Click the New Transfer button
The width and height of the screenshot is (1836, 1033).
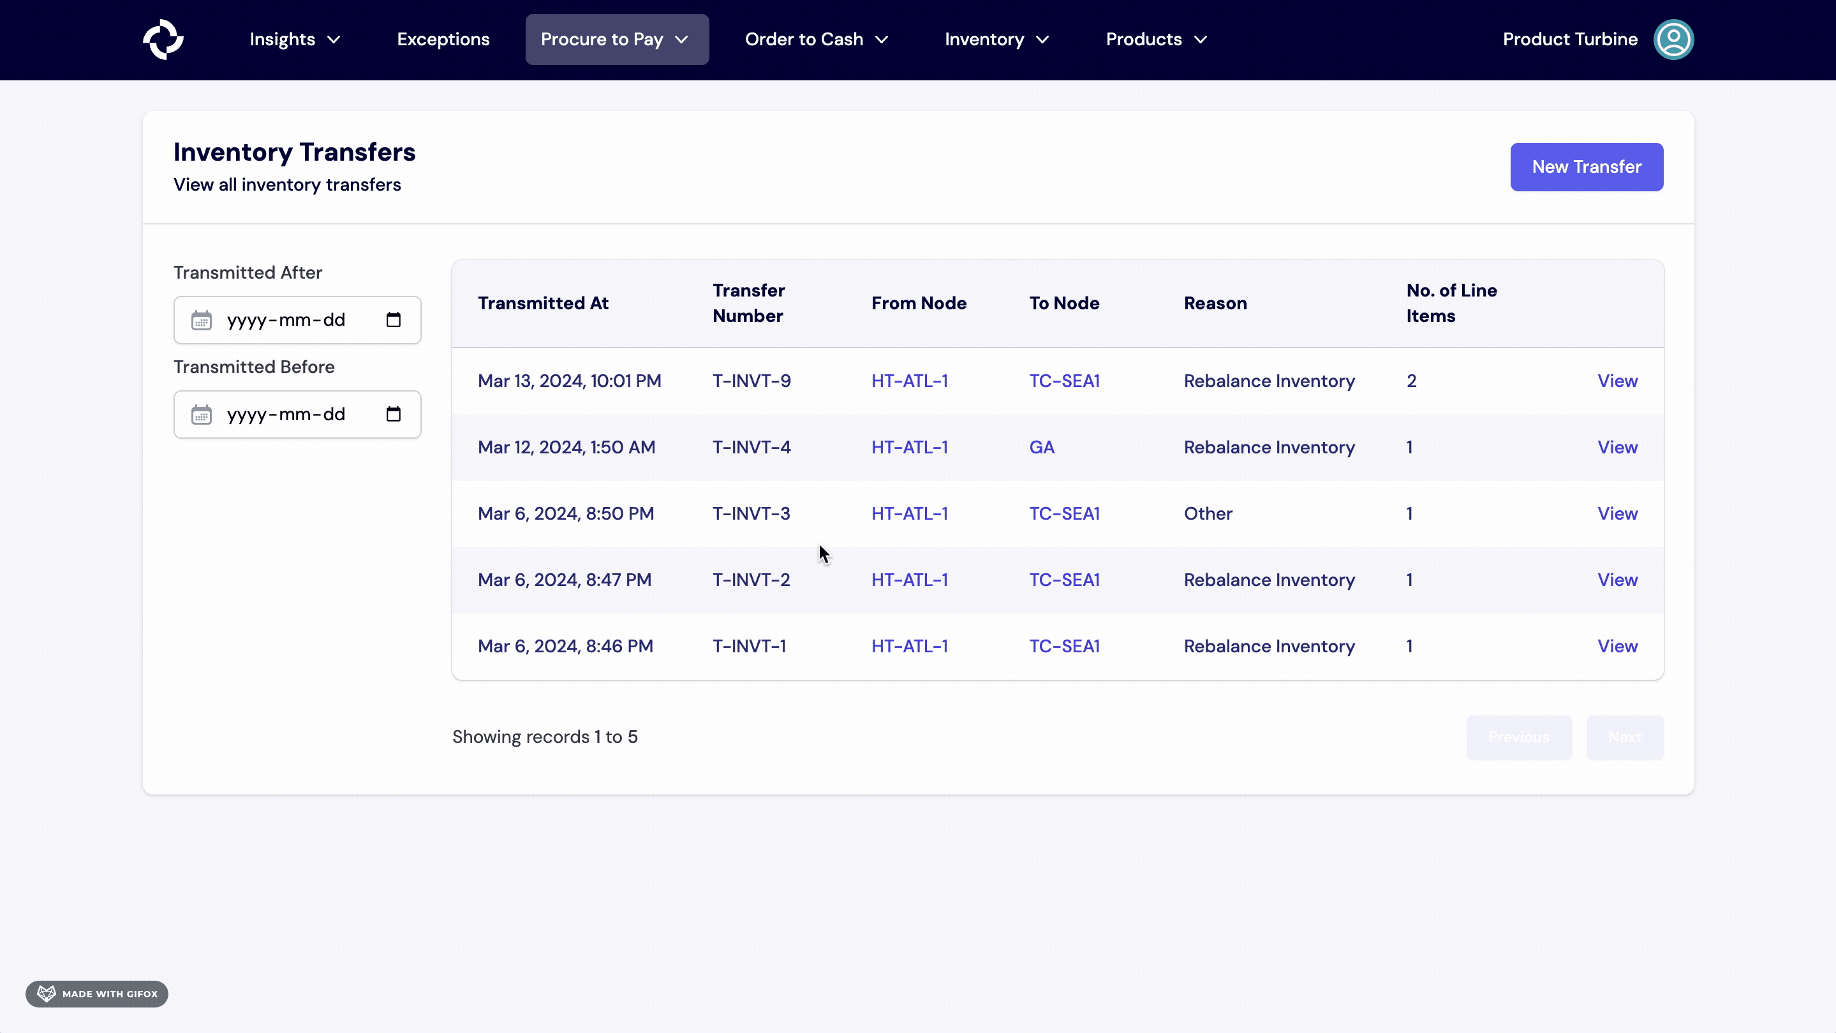[1586, 166]
